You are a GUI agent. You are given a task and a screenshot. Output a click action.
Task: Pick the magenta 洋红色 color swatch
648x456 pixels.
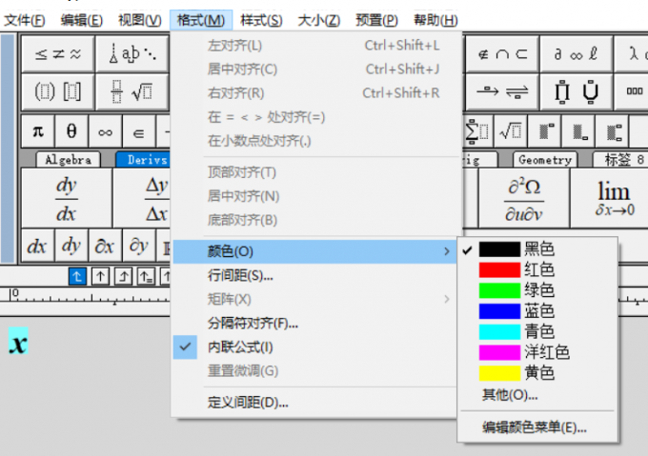click(x=499, y=352)
